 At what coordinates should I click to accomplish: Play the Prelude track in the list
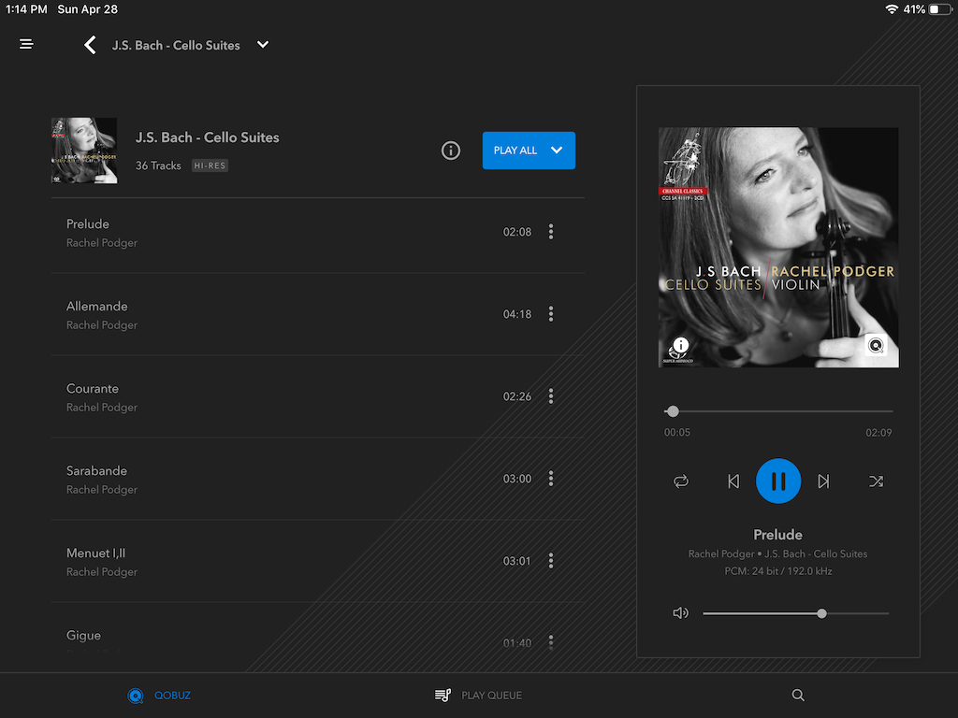click(318, 233)
